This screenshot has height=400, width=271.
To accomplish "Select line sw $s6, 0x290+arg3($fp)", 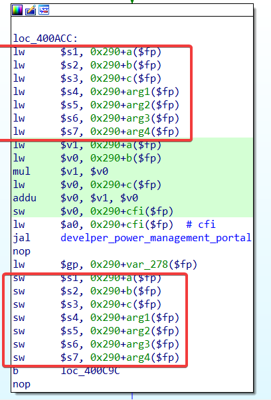I will (x=96, y=344).
